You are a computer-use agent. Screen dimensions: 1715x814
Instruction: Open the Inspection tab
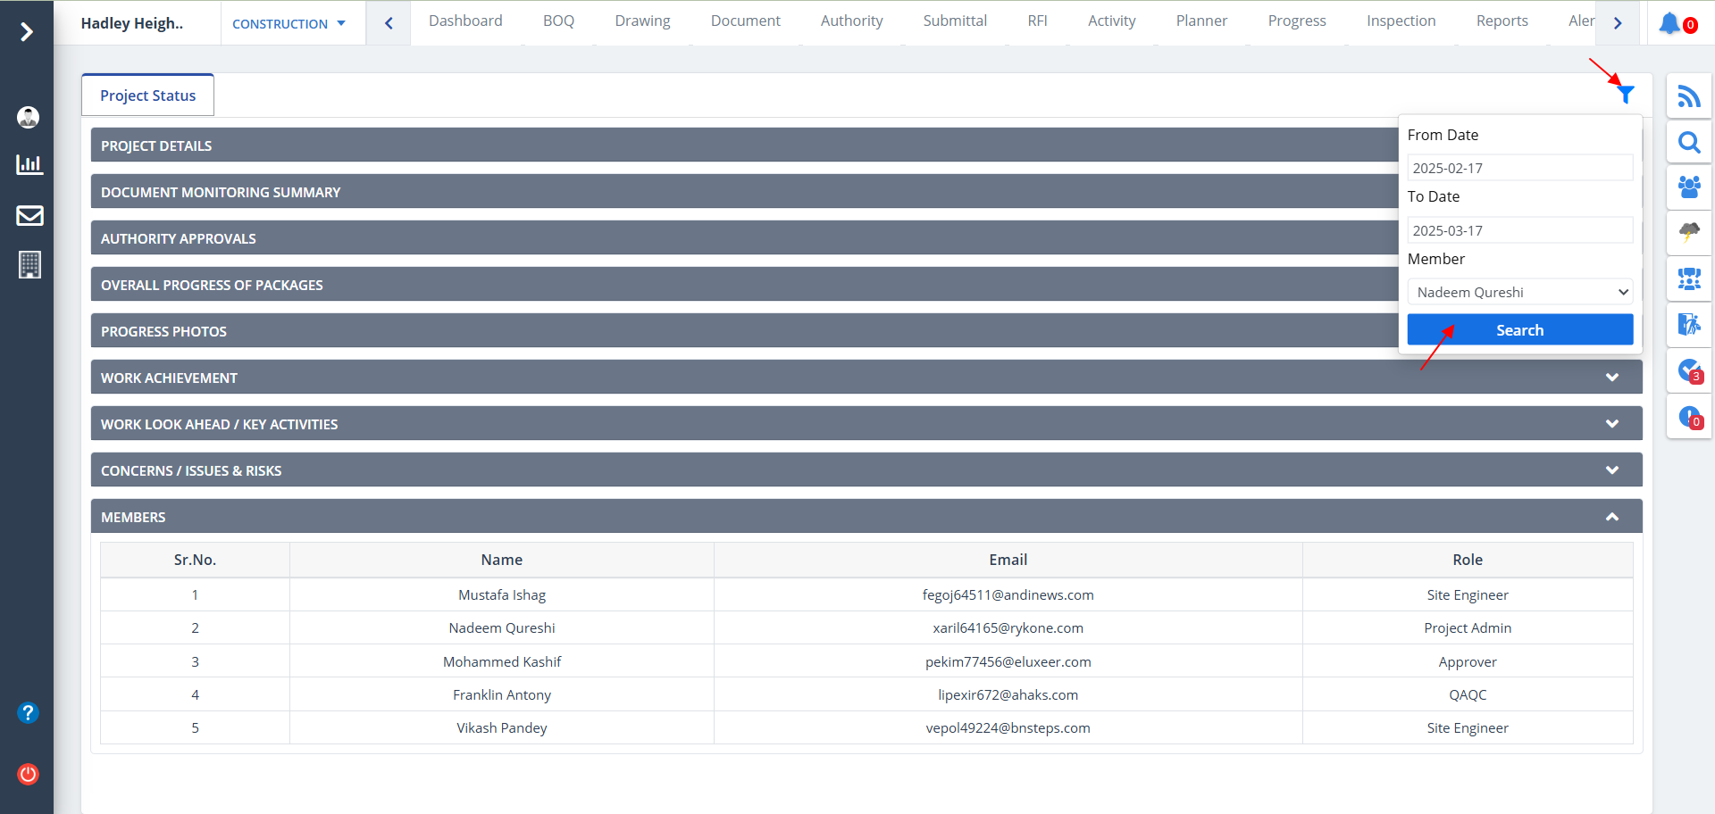coord(1401,21)
